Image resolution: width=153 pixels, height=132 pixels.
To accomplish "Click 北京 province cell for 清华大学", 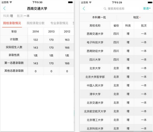I will tap(116, 94).
